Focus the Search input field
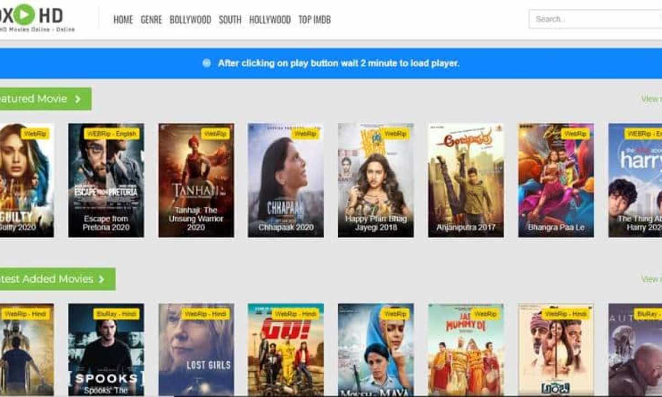 [595, 19]
